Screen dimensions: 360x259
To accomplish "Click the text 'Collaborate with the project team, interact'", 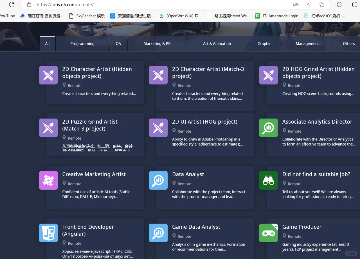I will click(x=209, y=192).
